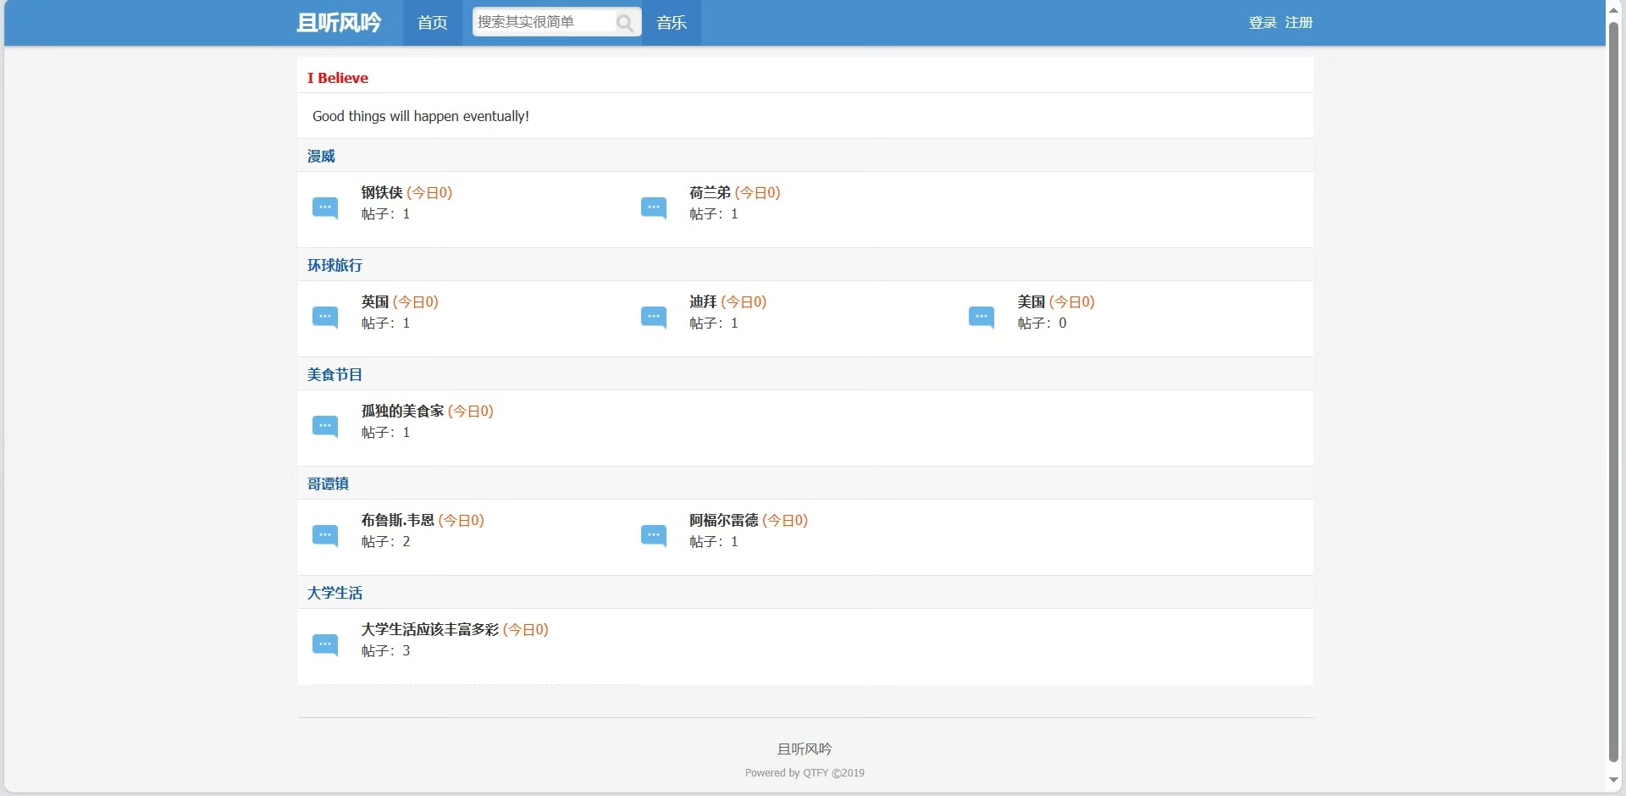The height and width of the screenshot is (796, 1626).
Task: Click the scrollbar down arrow
Action: pyautogui.click(x=1614, y=780)
